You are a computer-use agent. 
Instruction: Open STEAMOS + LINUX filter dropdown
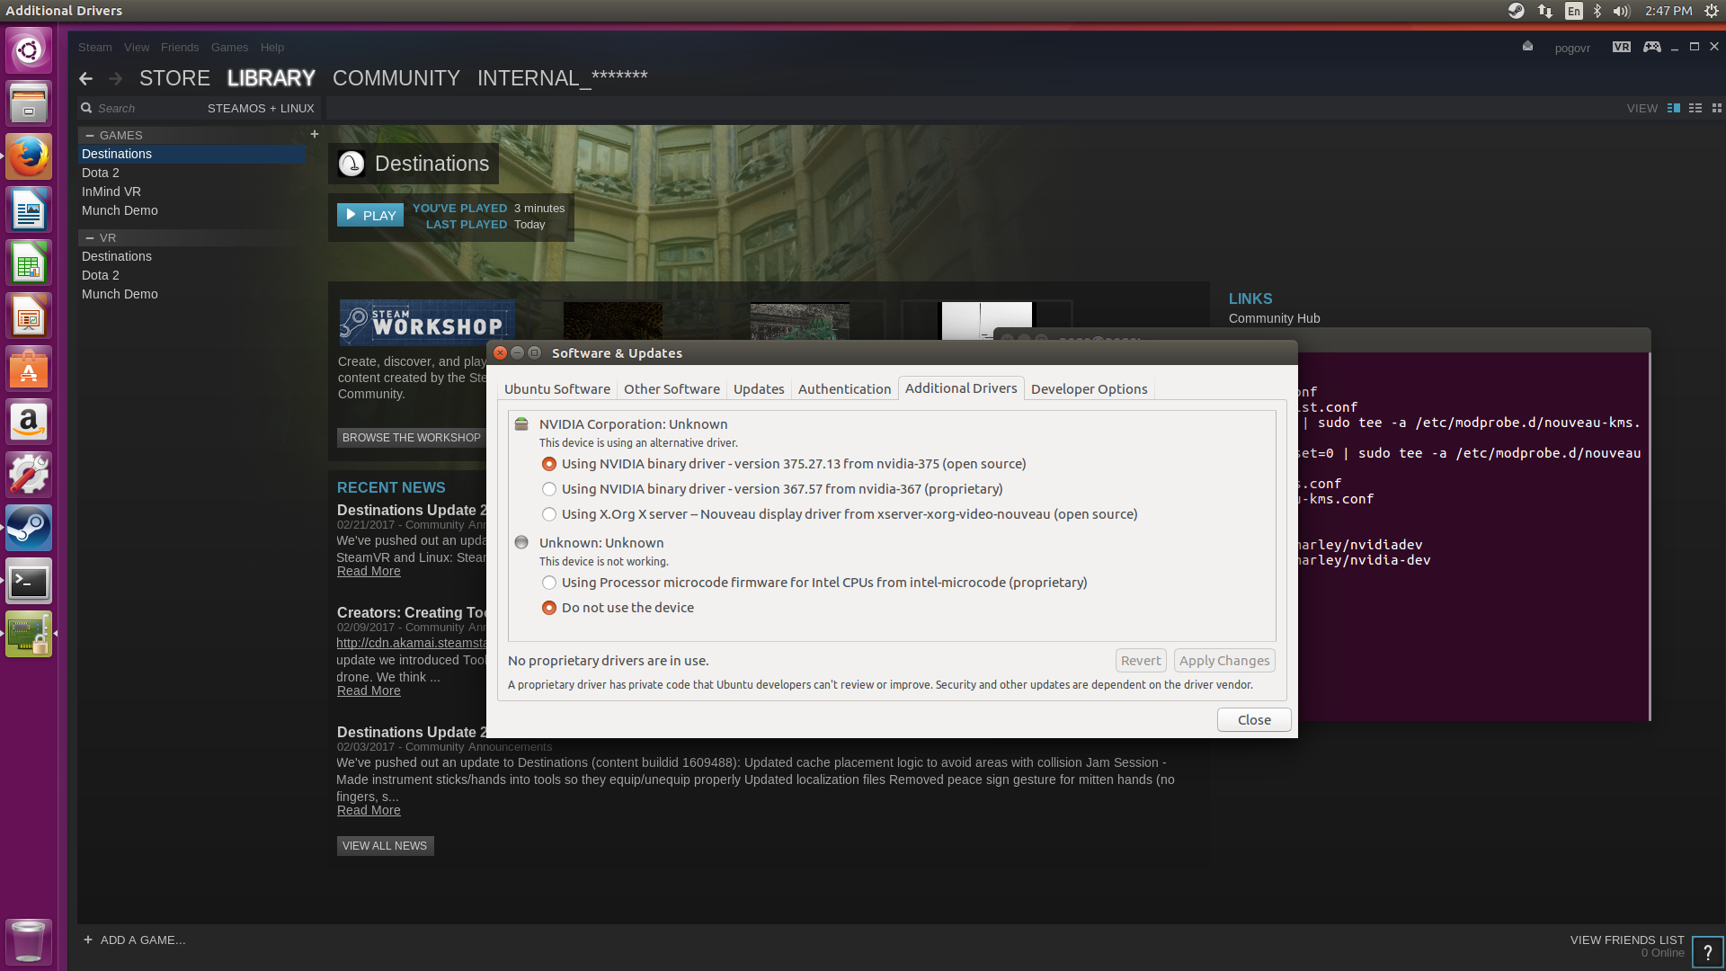pos(261,108)
